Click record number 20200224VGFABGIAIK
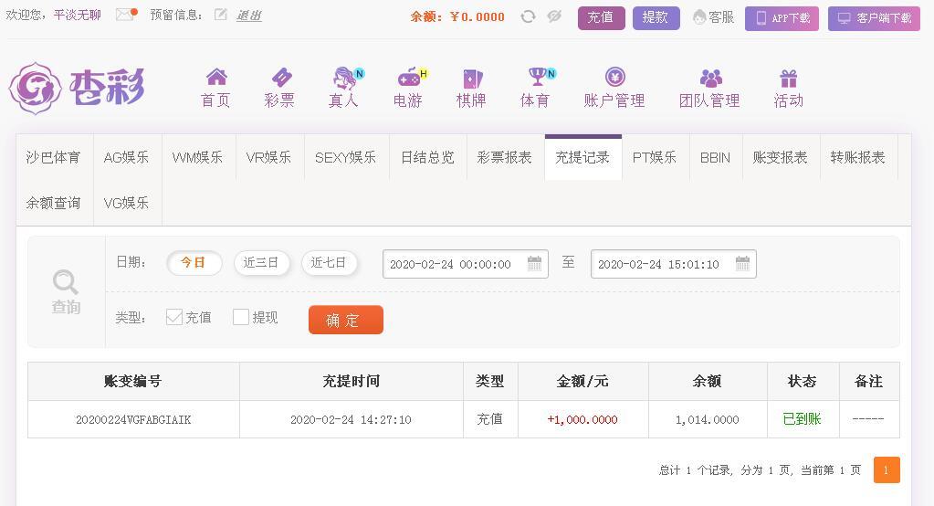This screenshot has height=506, width=934. click(x=133, y=419)
